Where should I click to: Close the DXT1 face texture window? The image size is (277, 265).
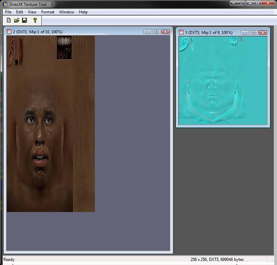point(166,32)
